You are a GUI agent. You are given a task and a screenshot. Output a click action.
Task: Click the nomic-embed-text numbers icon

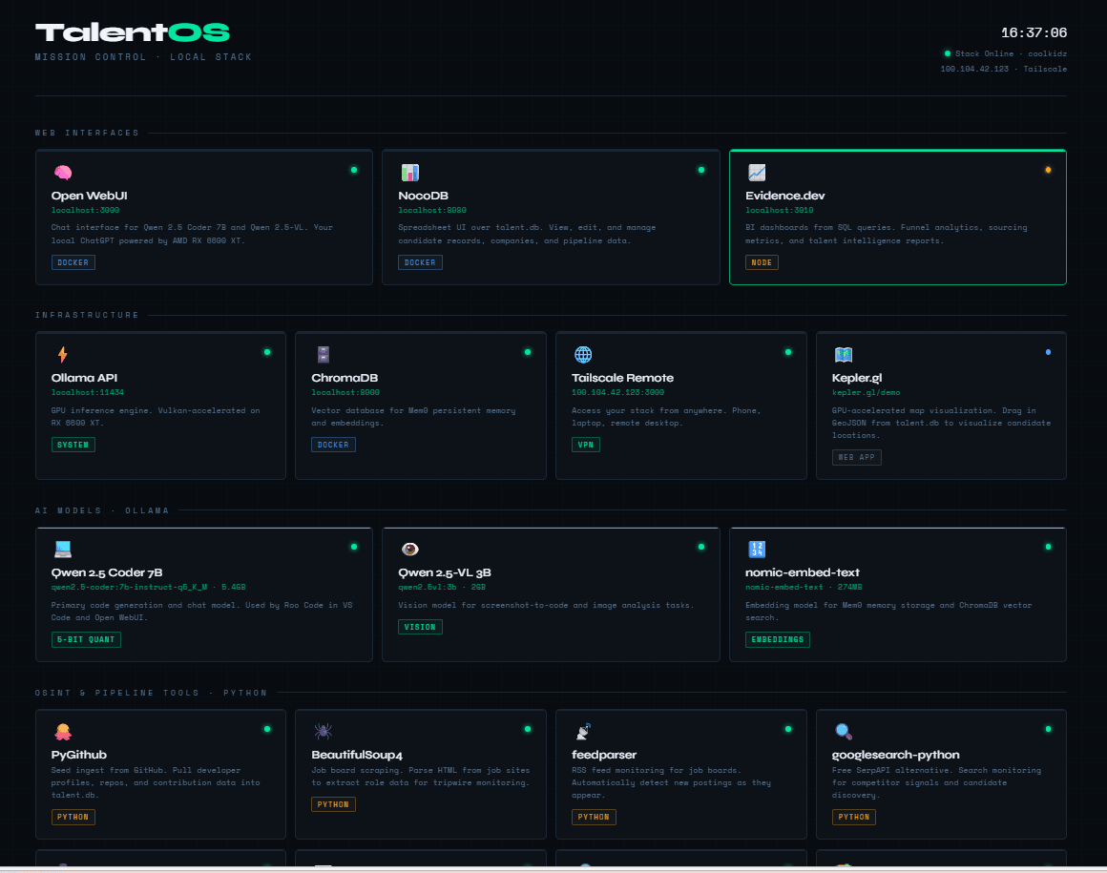757,549
